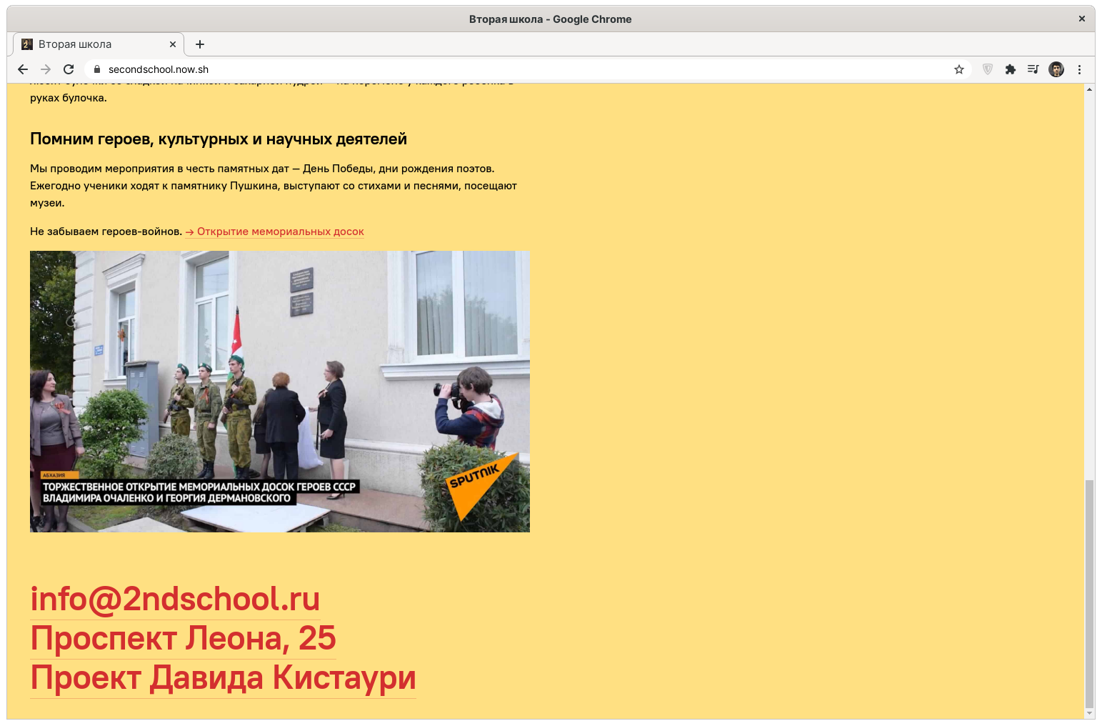Open the Extensions puzzle icon
The image size is (1102, 726).
(1011, 69)
